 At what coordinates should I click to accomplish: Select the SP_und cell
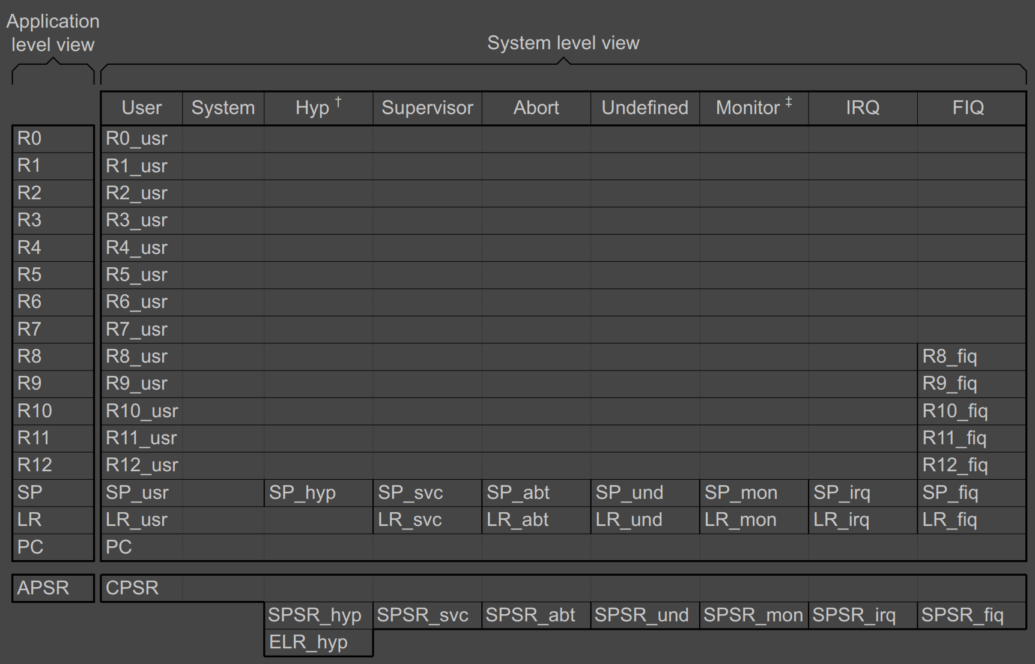pos(645,493)
